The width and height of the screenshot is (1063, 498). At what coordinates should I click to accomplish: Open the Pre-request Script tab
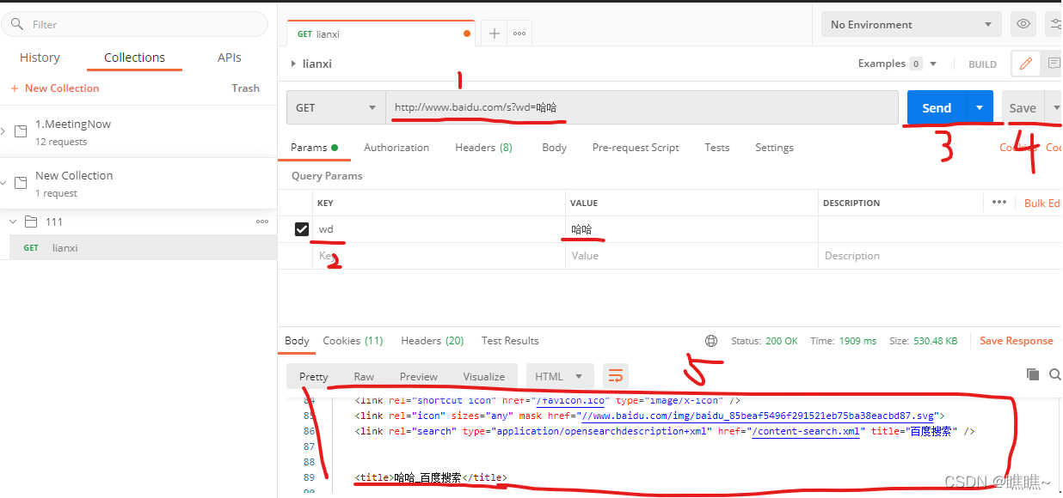click(636, 148)
